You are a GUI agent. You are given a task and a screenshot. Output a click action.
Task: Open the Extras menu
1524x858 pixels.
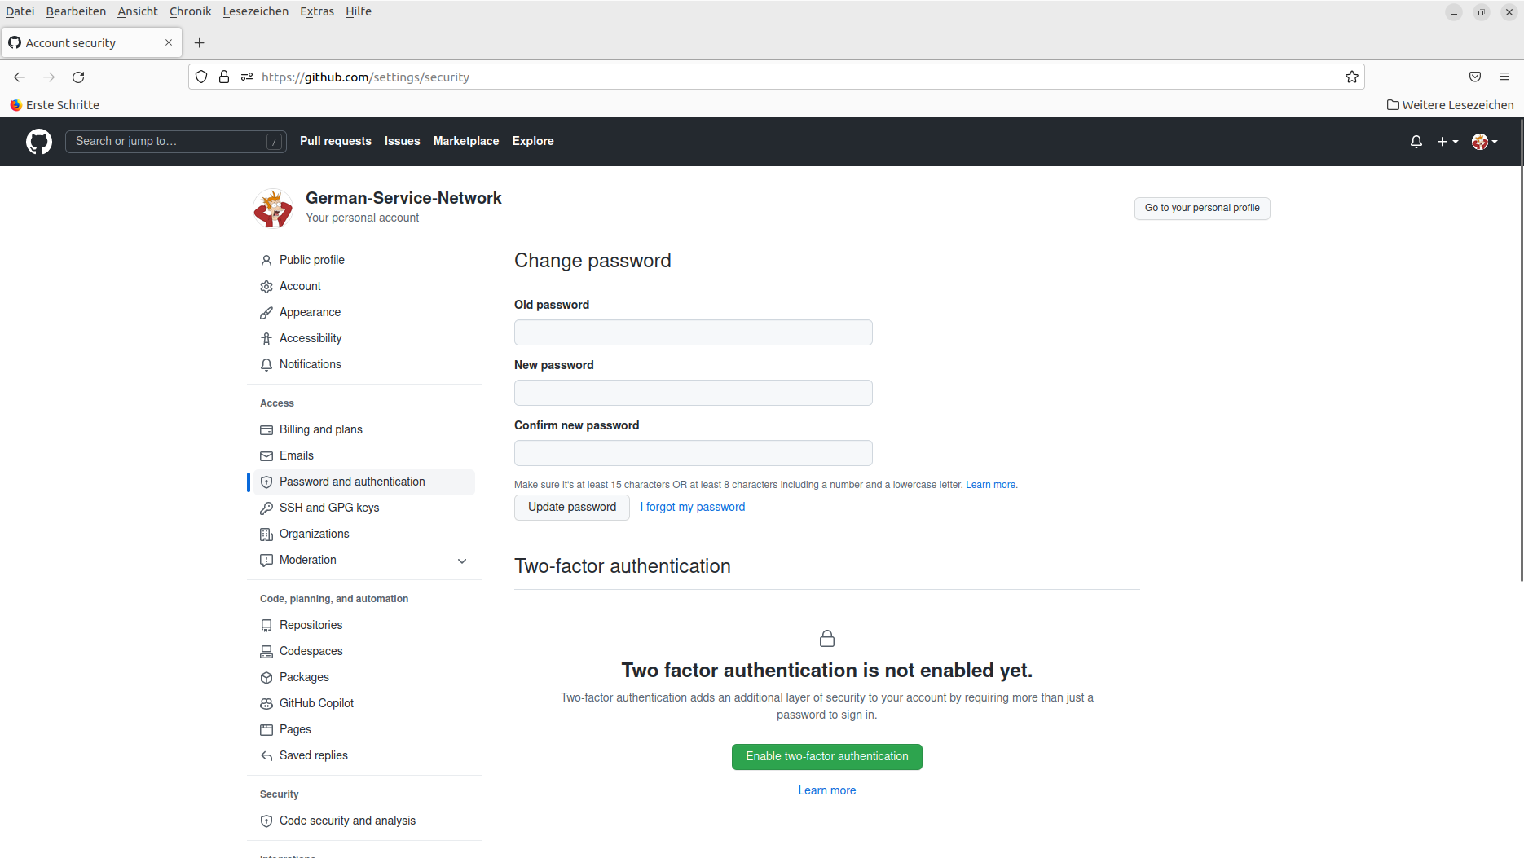317,11
